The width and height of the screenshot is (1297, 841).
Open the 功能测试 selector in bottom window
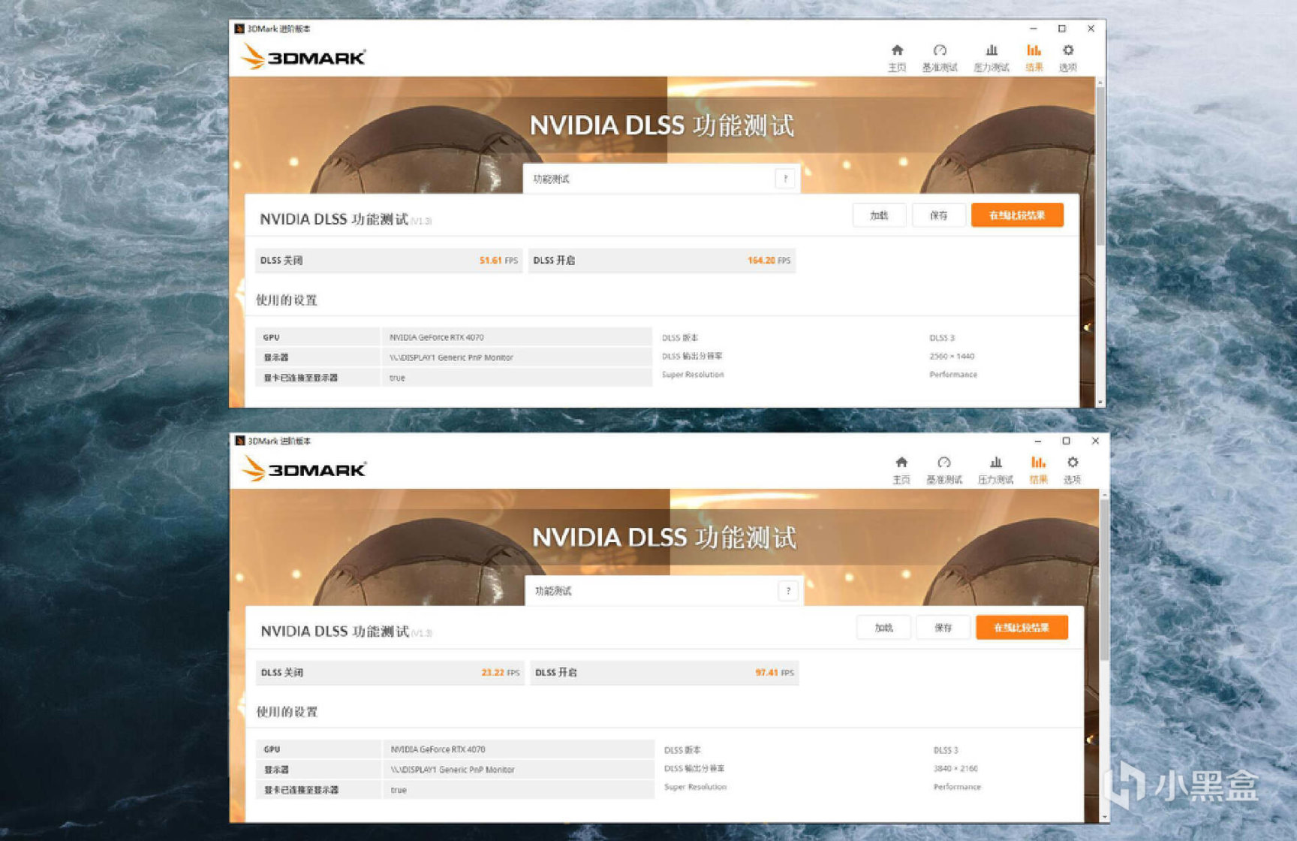657,591
